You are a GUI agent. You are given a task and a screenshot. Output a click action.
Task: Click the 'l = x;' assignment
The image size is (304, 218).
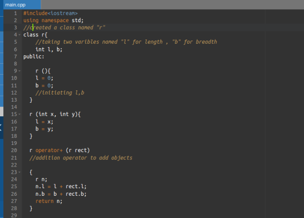44,122
